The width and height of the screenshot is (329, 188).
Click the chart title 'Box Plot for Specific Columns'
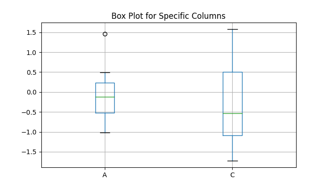[168, 16]
